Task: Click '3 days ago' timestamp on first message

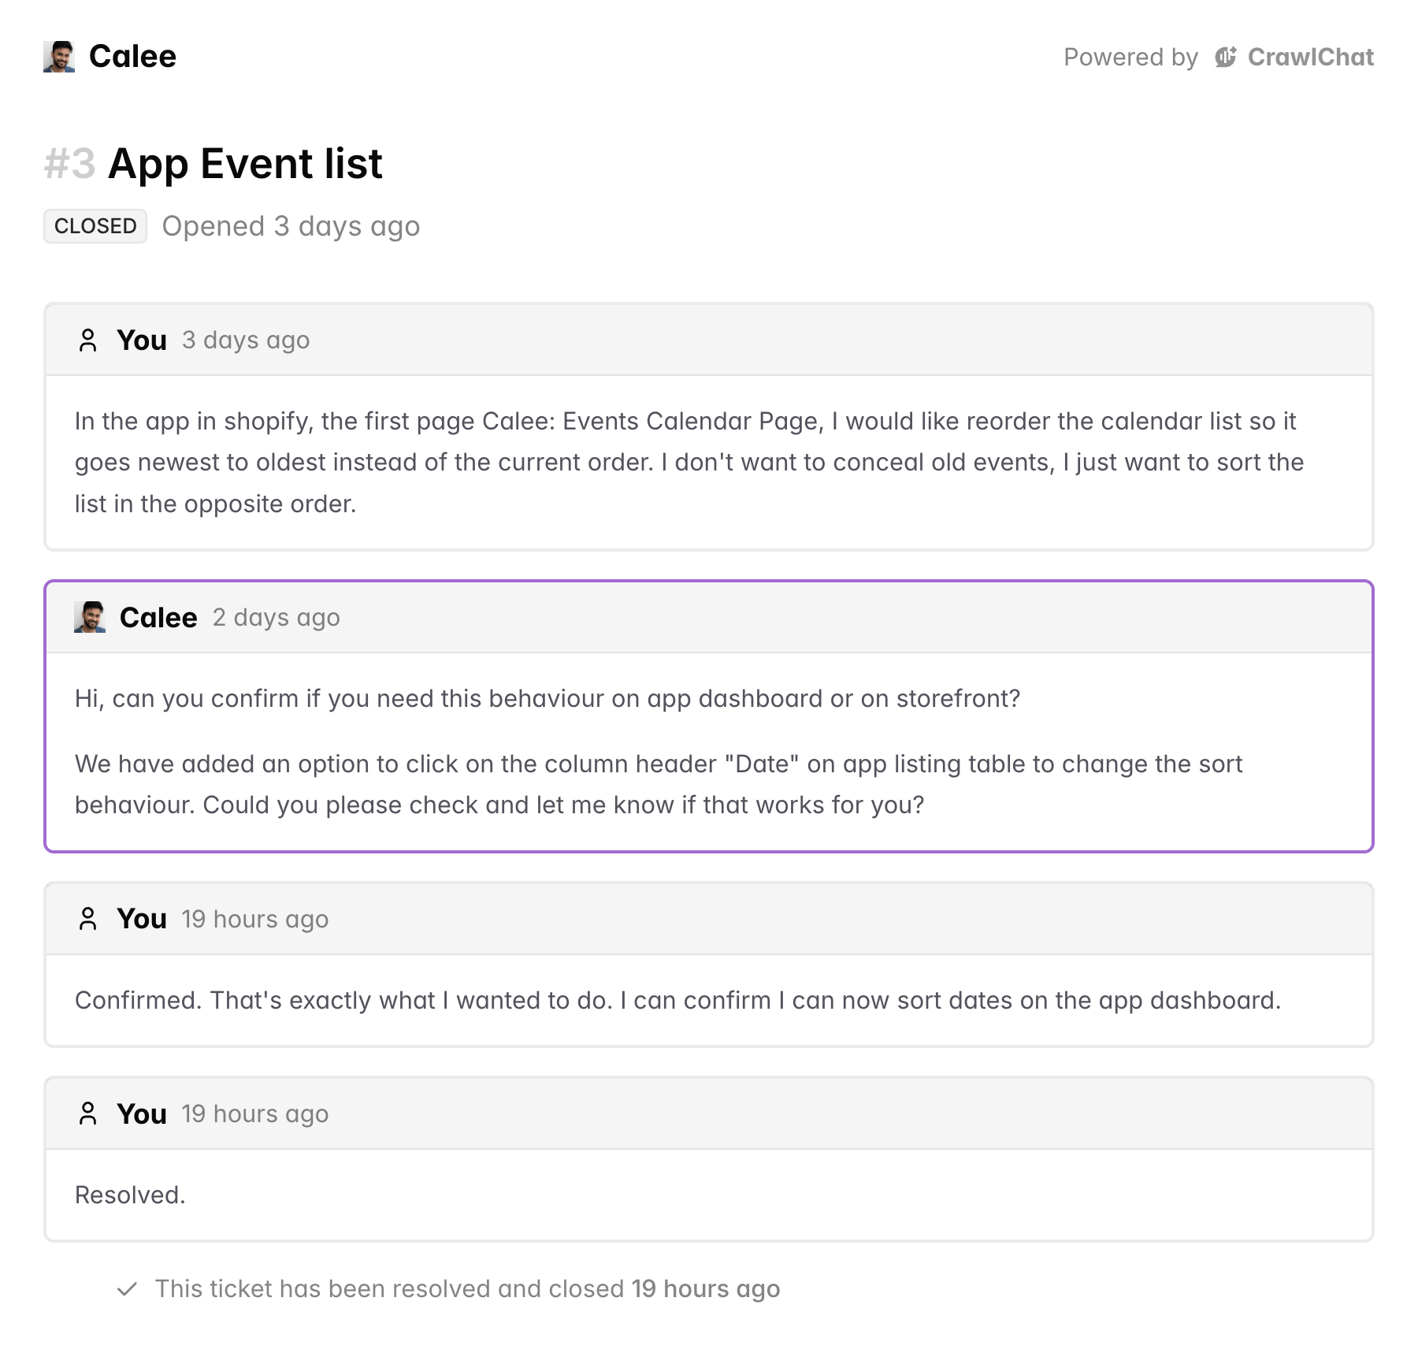Action: click(246, 340)
